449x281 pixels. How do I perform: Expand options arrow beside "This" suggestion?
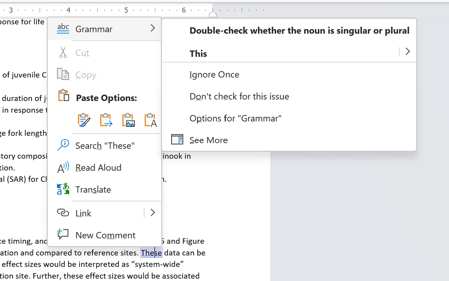click(408, 51)
